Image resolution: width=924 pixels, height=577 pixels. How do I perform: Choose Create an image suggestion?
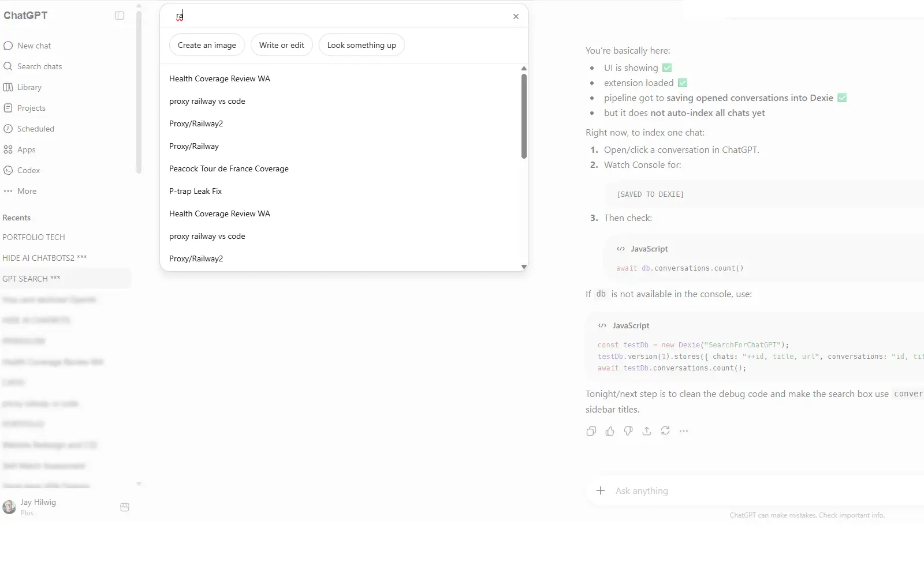[x=207, y=45]
